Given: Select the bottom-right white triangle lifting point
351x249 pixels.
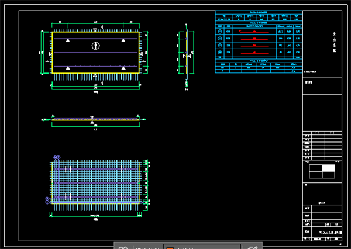Looking at the screenshot, I should [x=123, y=68].
